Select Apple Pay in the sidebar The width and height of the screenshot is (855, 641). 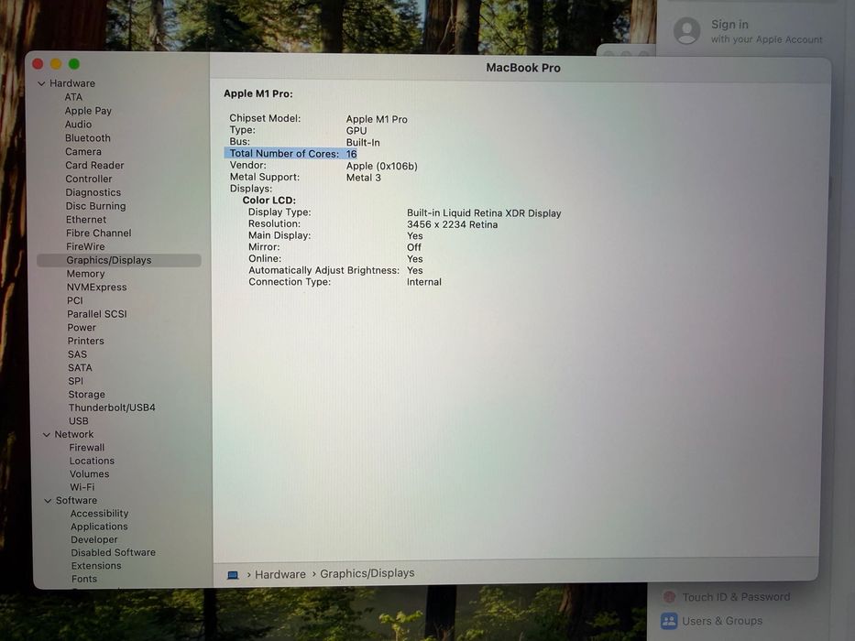[x=88, y=111]
